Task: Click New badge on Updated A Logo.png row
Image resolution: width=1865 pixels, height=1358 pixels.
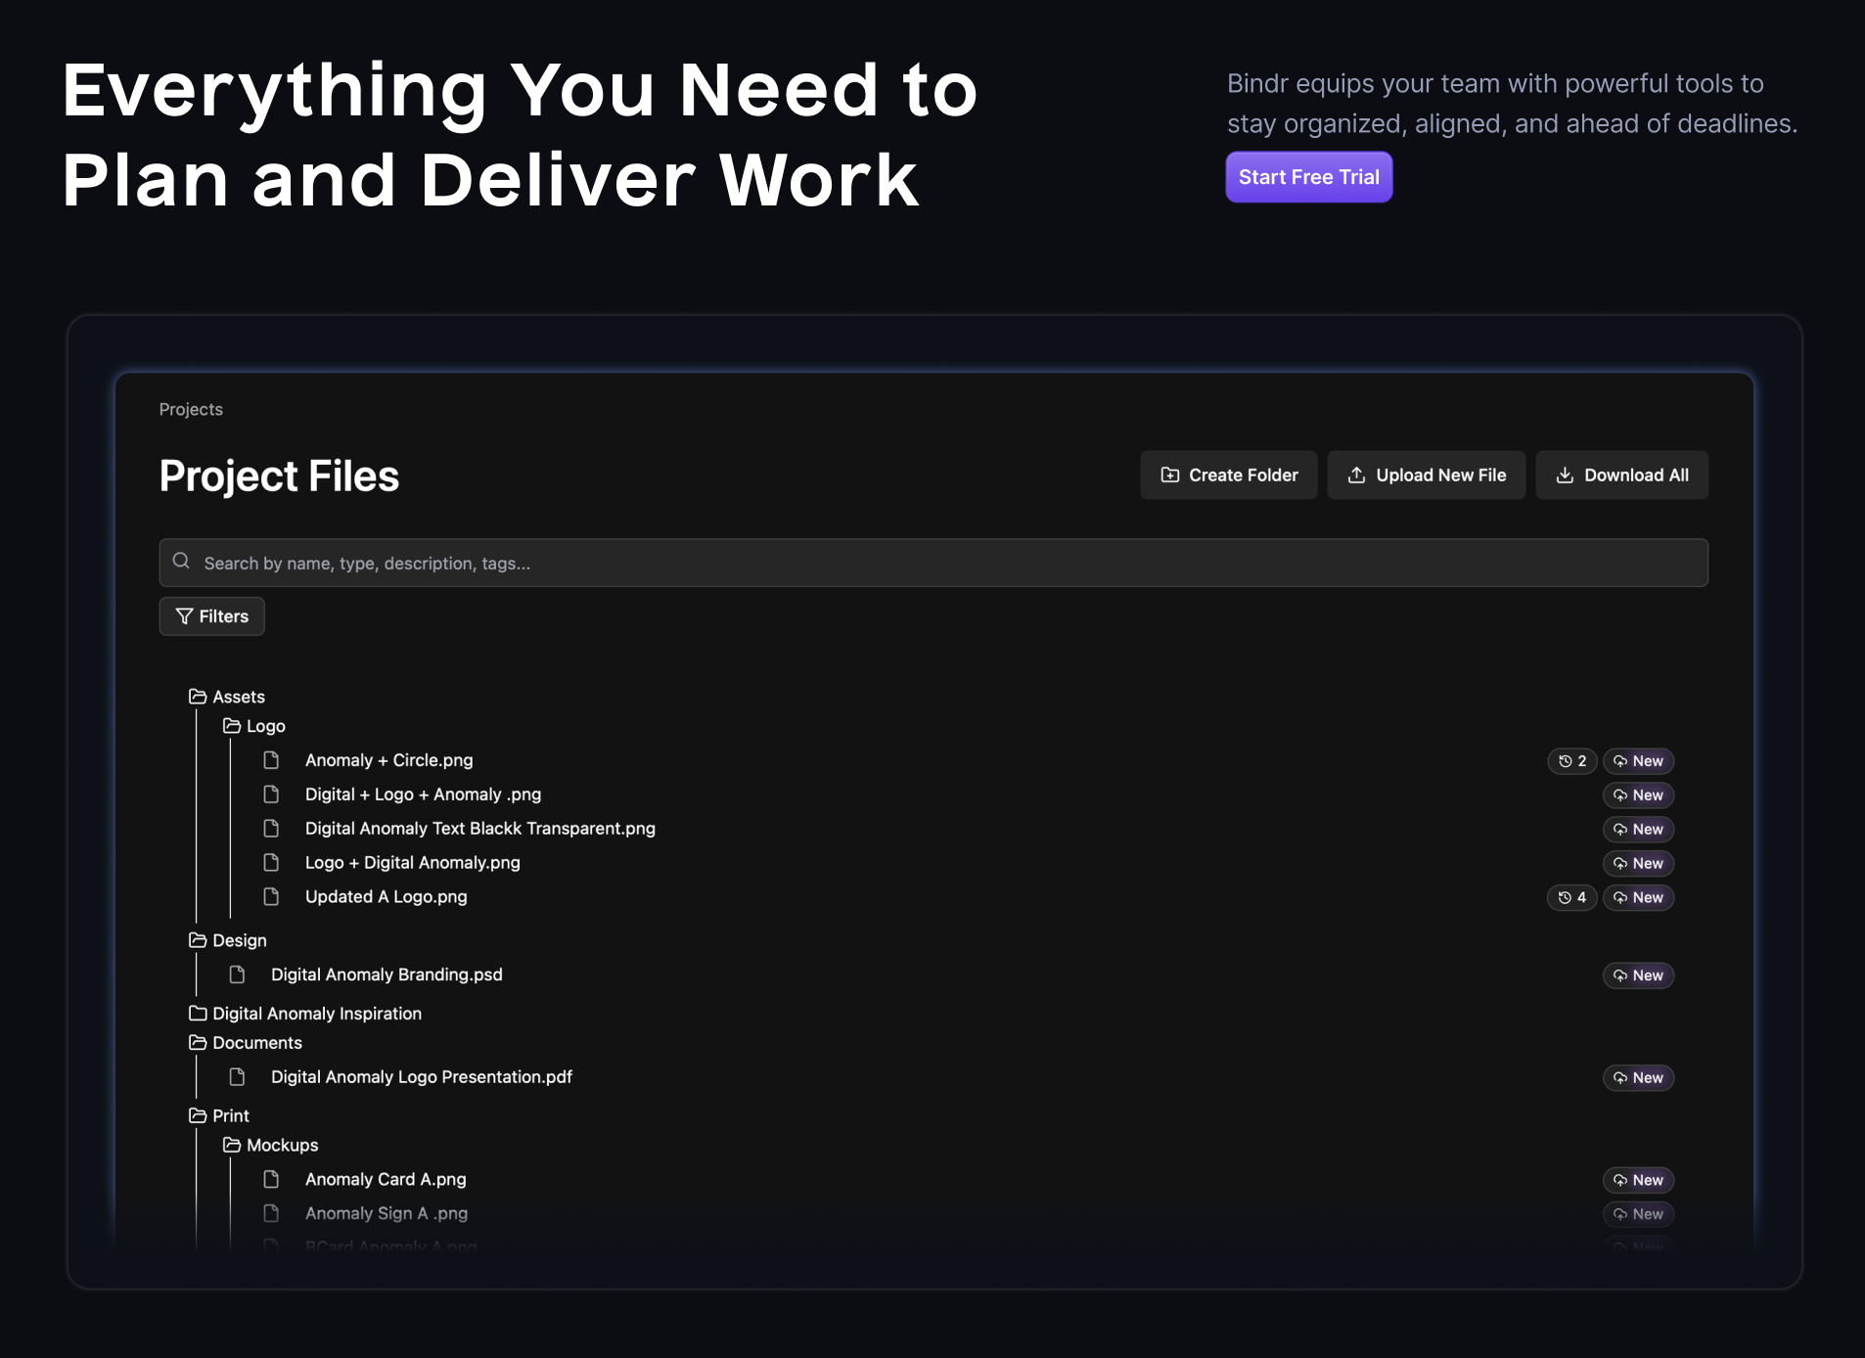Action: pos(1638,897)
